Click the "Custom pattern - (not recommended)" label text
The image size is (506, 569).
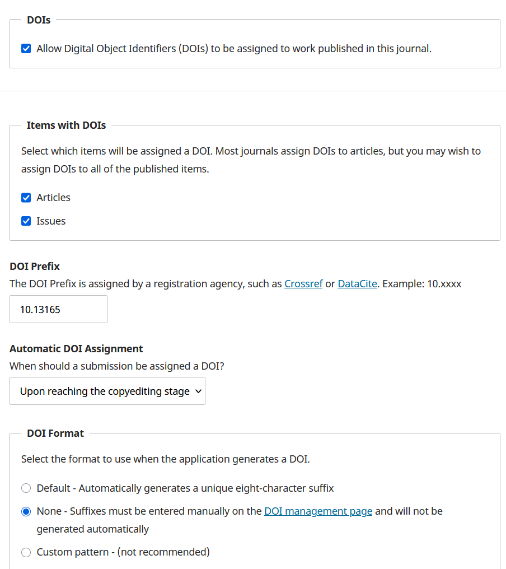pos(123,552)
